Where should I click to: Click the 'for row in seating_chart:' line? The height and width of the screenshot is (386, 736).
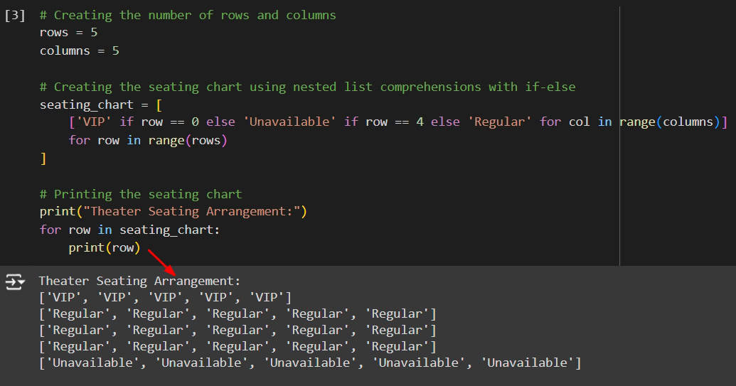tap(130, 230)
